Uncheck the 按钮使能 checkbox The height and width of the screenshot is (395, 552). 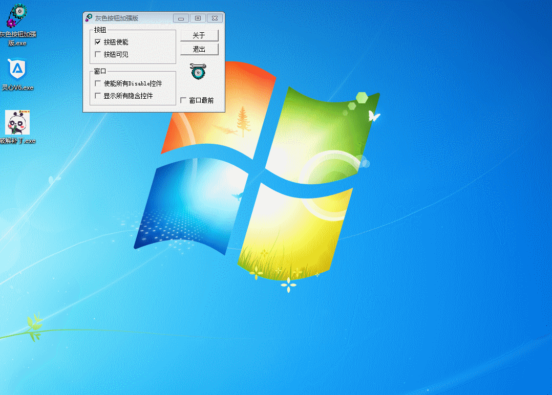click(x=98, y=42)
